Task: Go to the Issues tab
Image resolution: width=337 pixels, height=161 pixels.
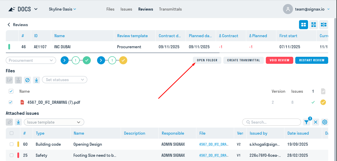Action: tap(126, 9)
